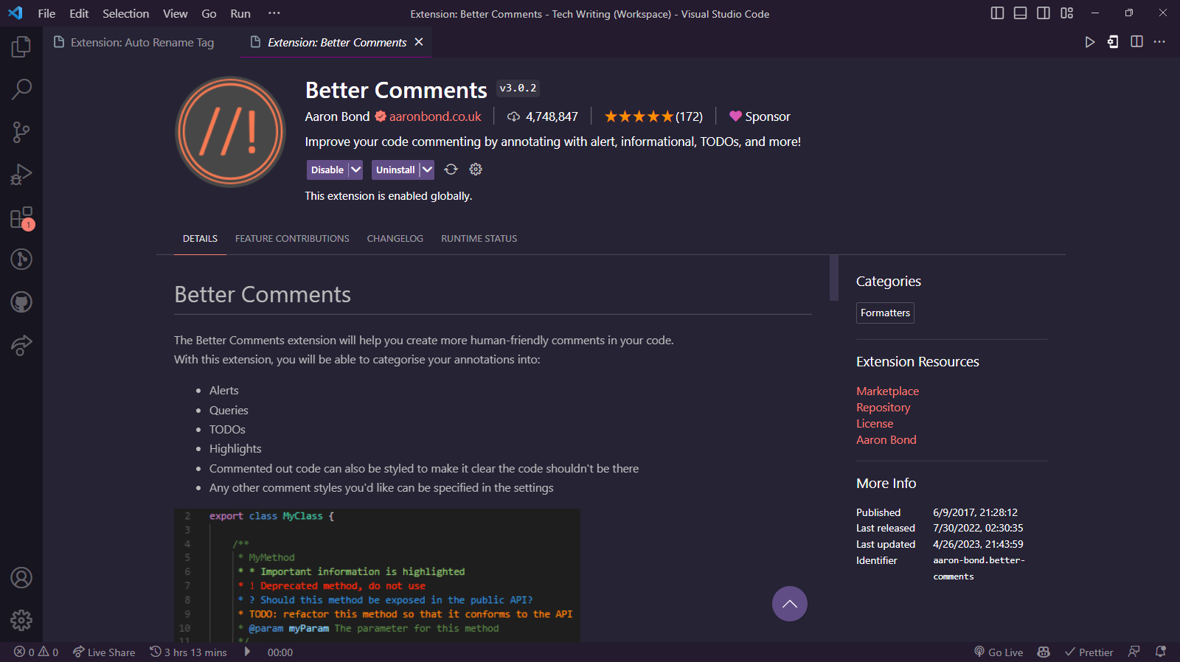Open Customize Layout icon
Screen dimensions: 1180x662
pyautogui.click(x=1066, y=13)
